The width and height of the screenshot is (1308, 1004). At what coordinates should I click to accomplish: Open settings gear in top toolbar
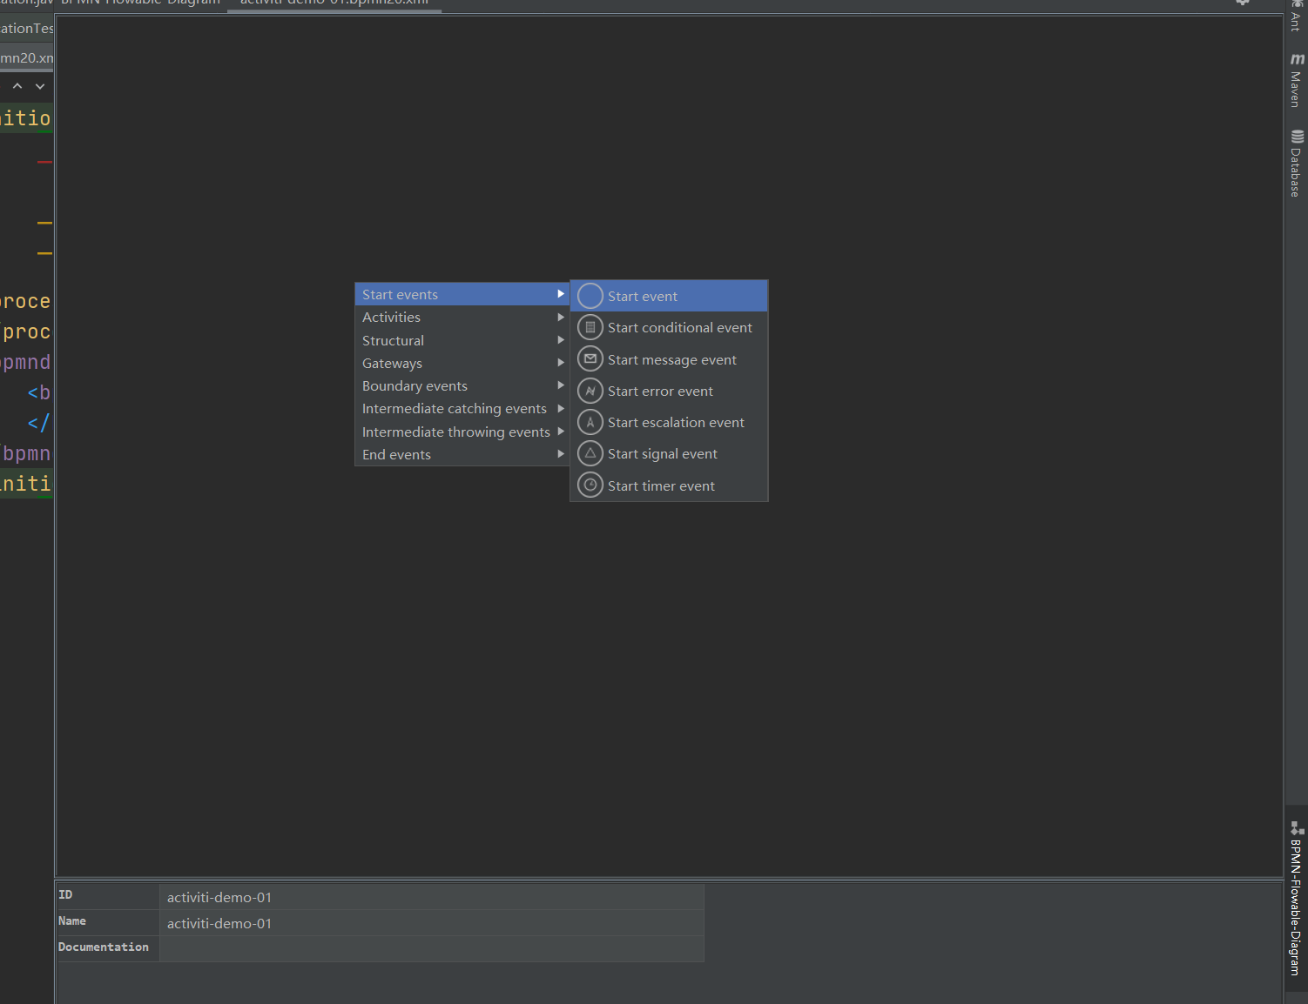[1243, 3]
